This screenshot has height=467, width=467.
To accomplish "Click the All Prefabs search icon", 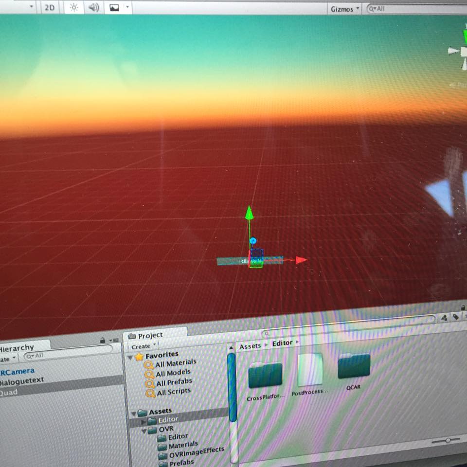I will 150,384.
